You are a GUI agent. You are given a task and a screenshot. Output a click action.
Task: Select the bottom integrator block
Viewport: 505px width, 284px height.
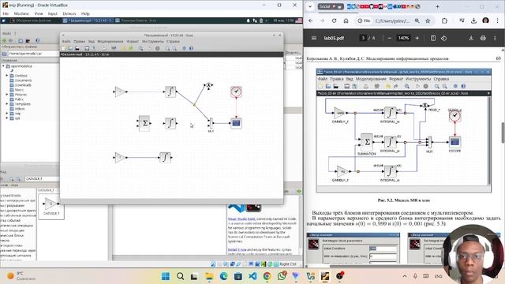pos(165,158)
